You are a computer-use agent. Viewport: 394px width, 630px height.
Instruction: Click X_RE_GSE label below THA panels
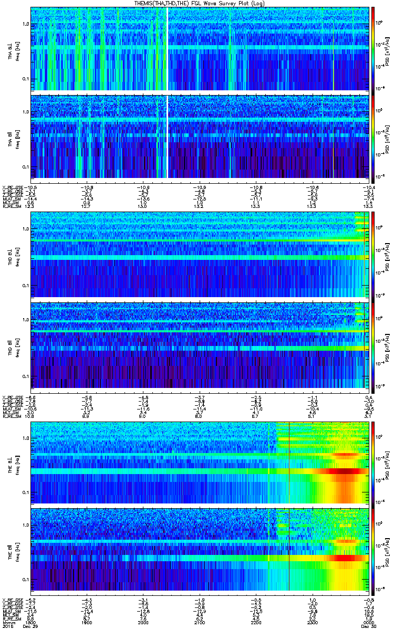(x=13, y=187)
